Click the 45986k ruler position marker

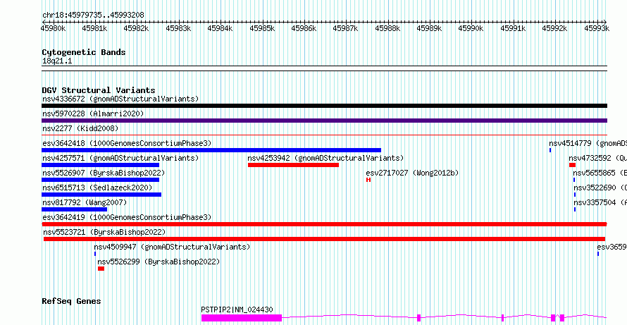click(304, 28)
